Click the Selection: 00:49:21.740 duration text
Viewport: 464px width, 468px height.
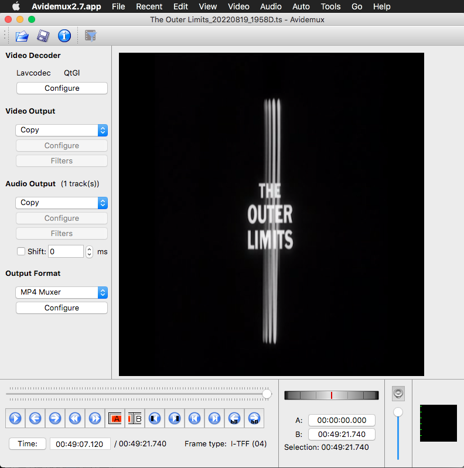pyautogui.click(x=326, y=447)
